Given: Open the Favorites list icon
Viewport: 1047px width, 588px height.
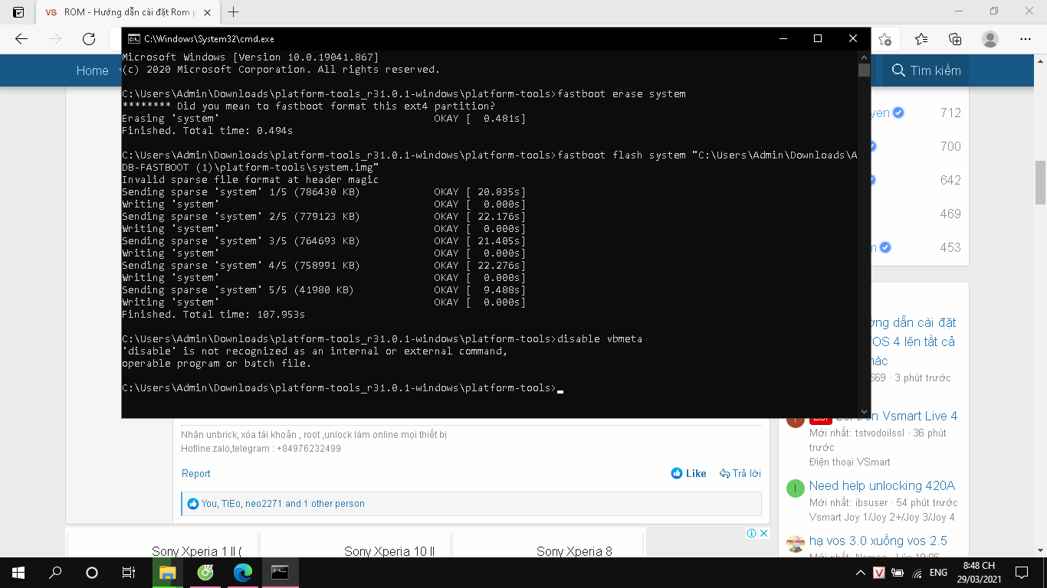Looking at the screenshot, I should tap(921, 39).
